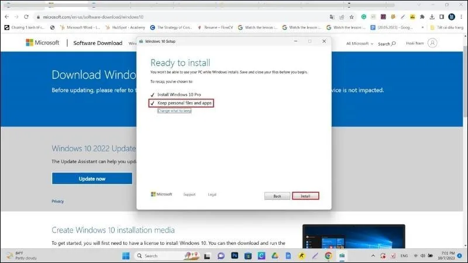Click Update now button on webpage
The height and width of the screenshot is (263, 468).
(92, 179)
